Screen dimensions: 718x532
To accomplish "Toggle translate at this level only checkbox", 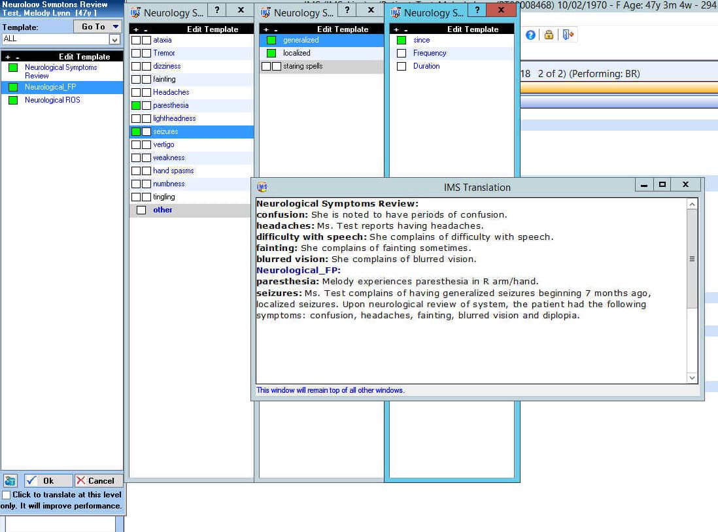I will tap(6, 495).
